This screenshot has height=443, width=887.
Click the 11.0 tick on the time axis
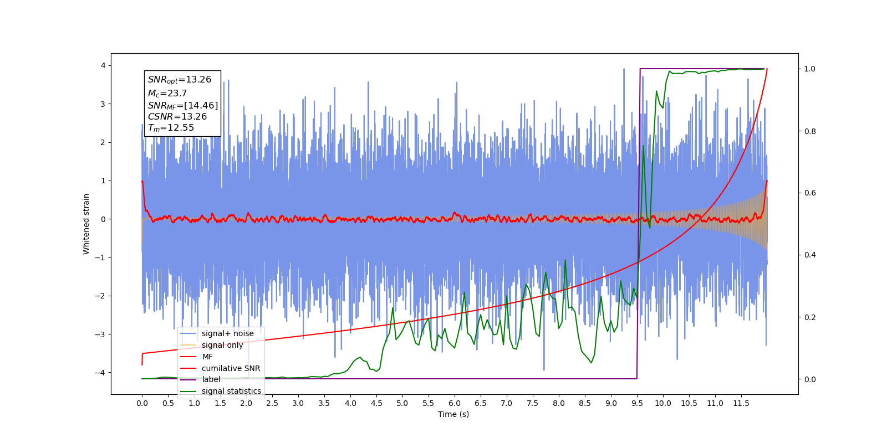715,403
